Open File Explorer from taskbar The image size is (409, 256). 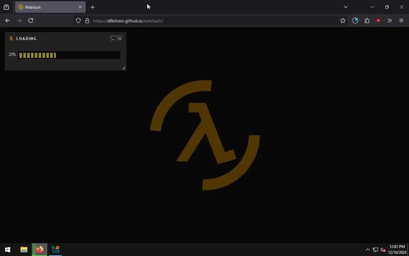24,250
